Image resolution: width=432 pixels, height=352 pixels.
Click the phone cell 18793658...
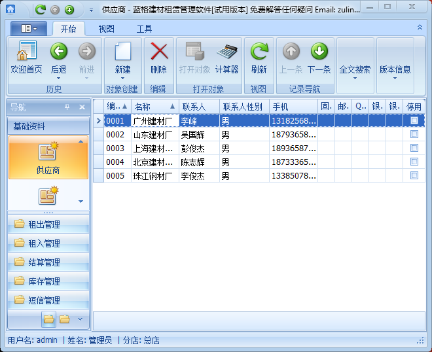click(293, 134)
